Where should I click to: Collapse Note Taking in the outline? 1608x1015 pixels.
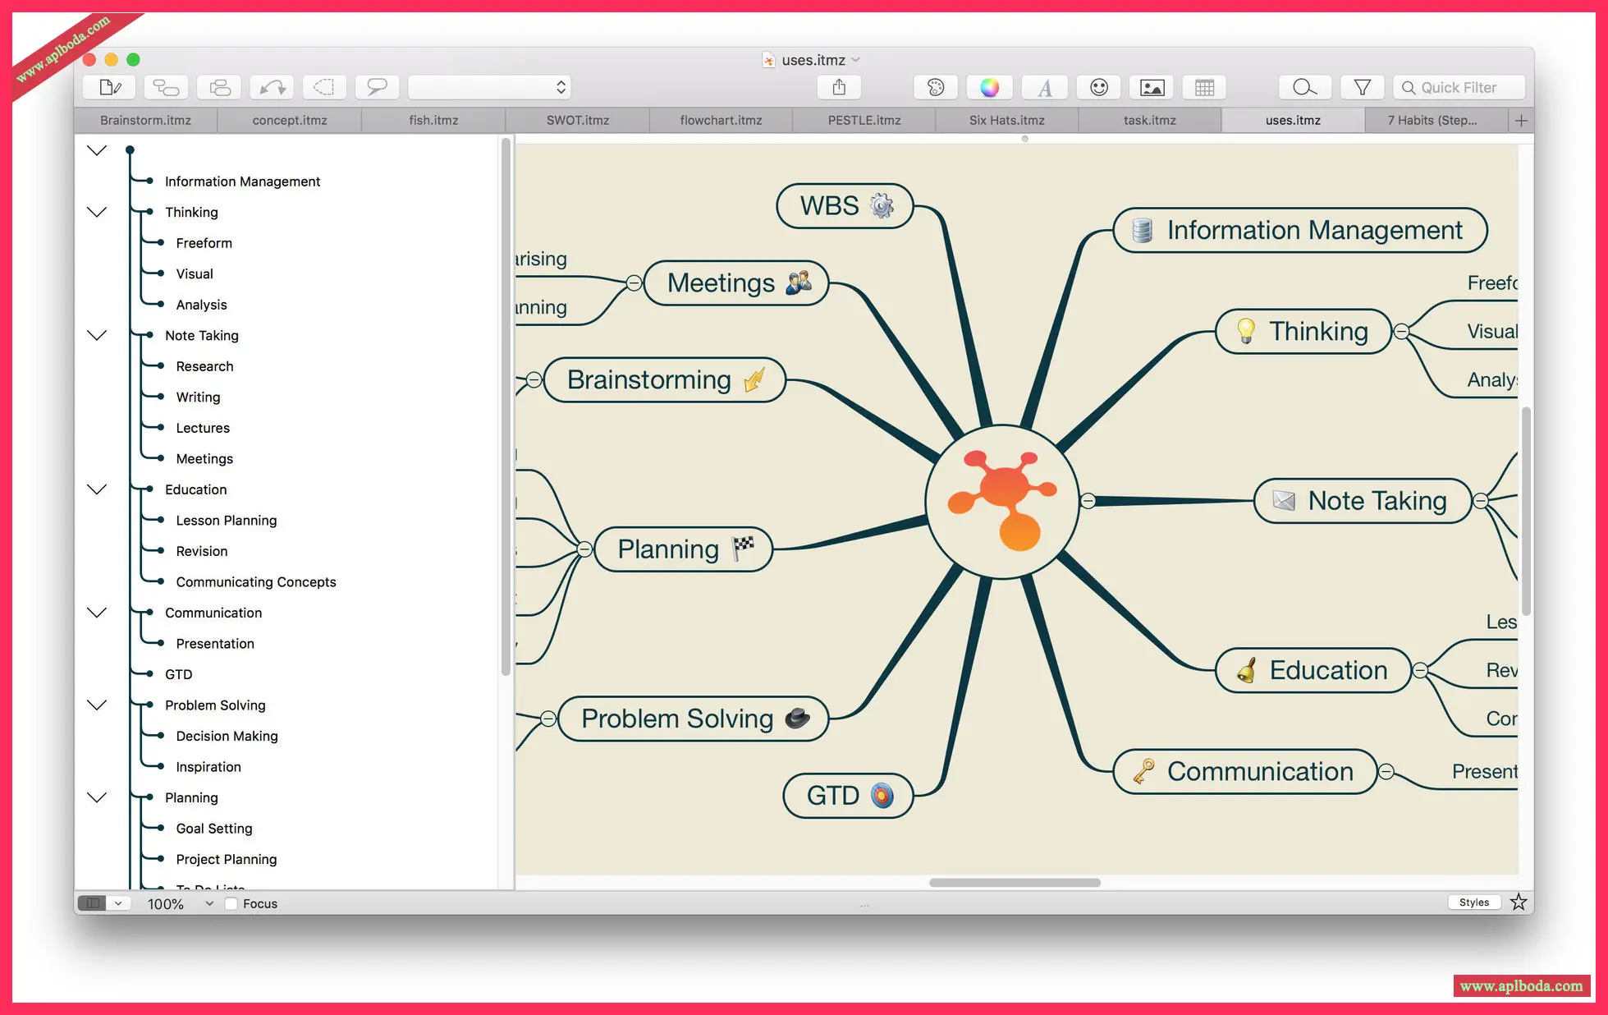97,335
